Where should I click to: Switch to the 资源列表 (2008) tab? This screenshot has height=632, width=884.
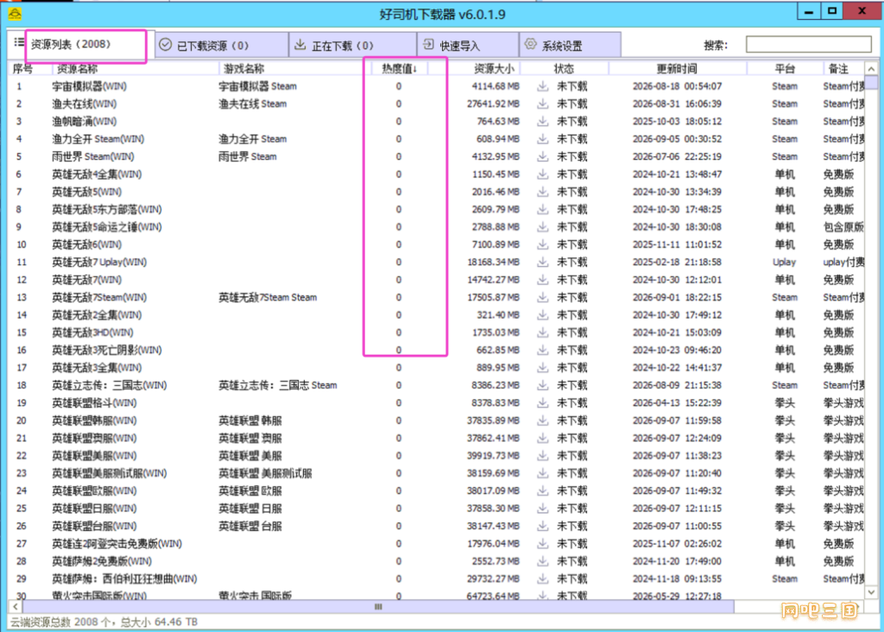(x=80, y=45)
